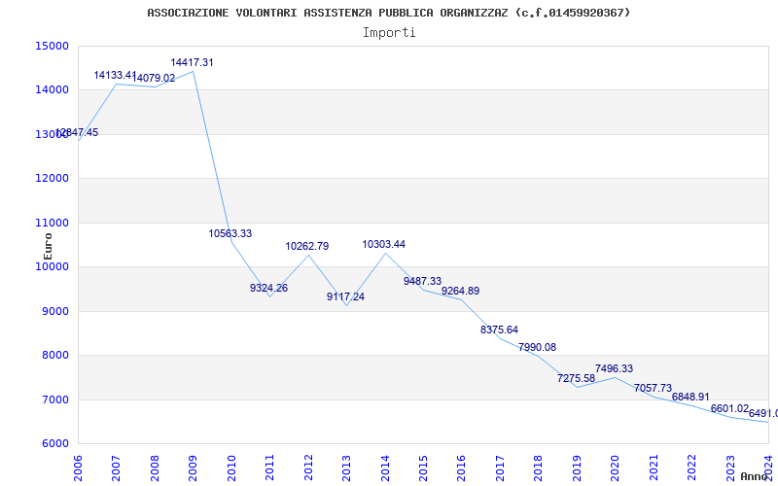Select the 9264.89 data label
The image size is (778, 486).
click(461, 291)
